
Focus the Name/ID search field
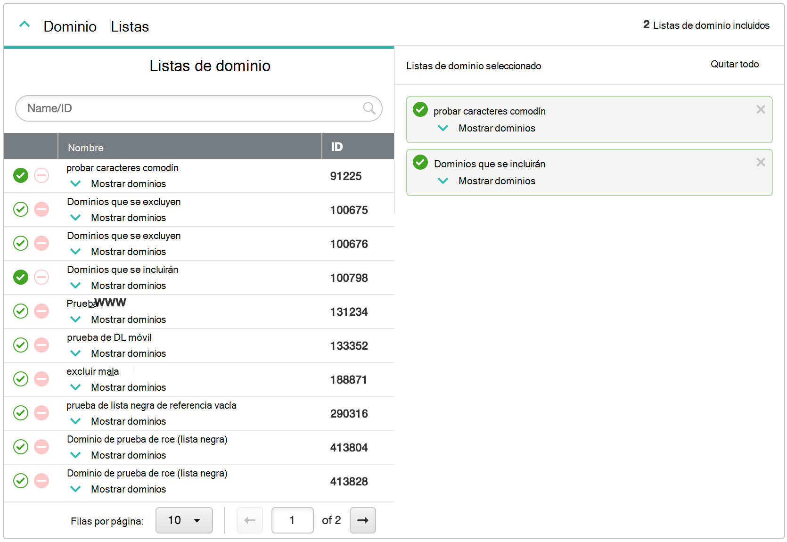(198, 108)
